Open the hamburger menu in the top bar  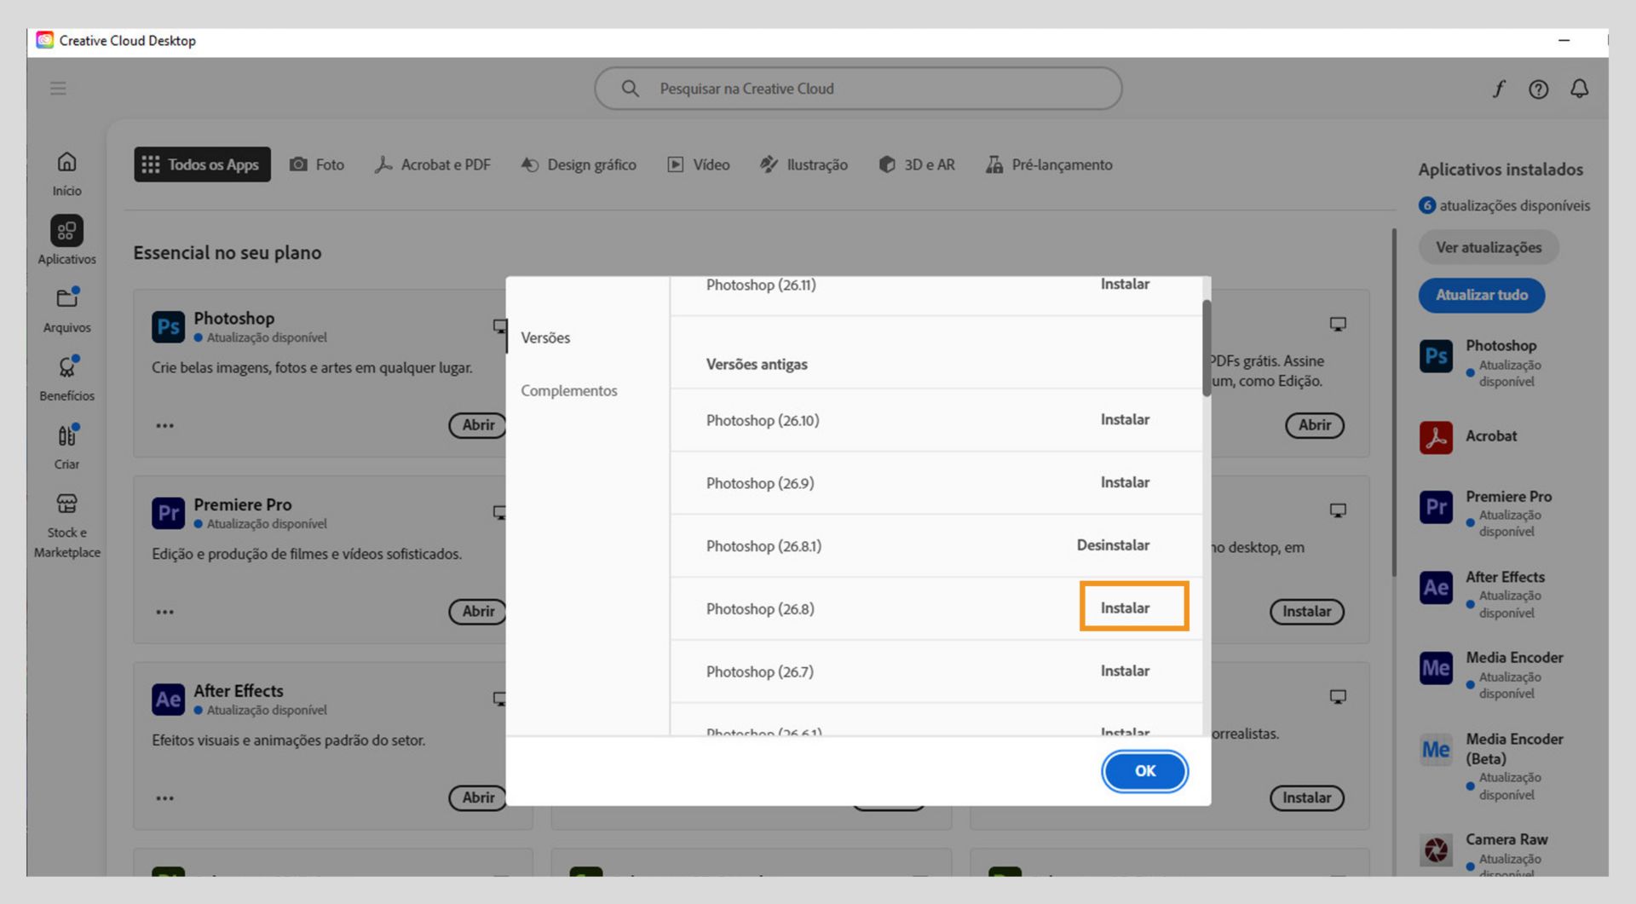coord(58,89)
